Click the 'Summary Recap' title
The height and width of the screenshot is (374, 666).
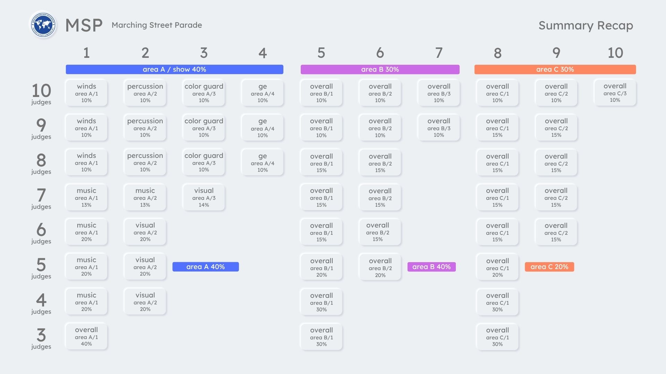coord(586,26)
